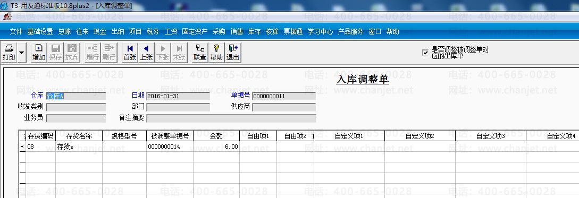
Task: Click the 被调整单据号 column header
Action: 170,136
